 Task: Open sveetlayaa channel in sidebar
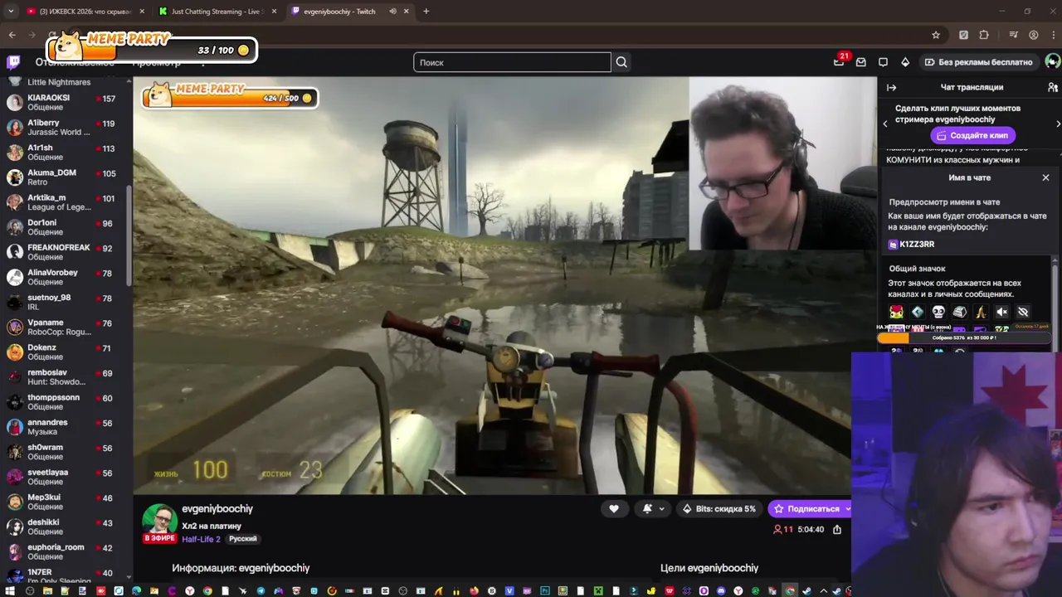click(x=66, y=477)
